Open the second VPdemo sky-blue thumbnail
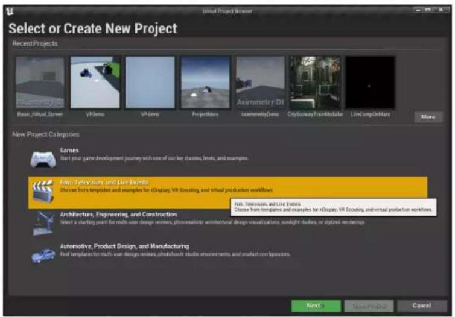The image size is (455, 317). click(150, 83)
